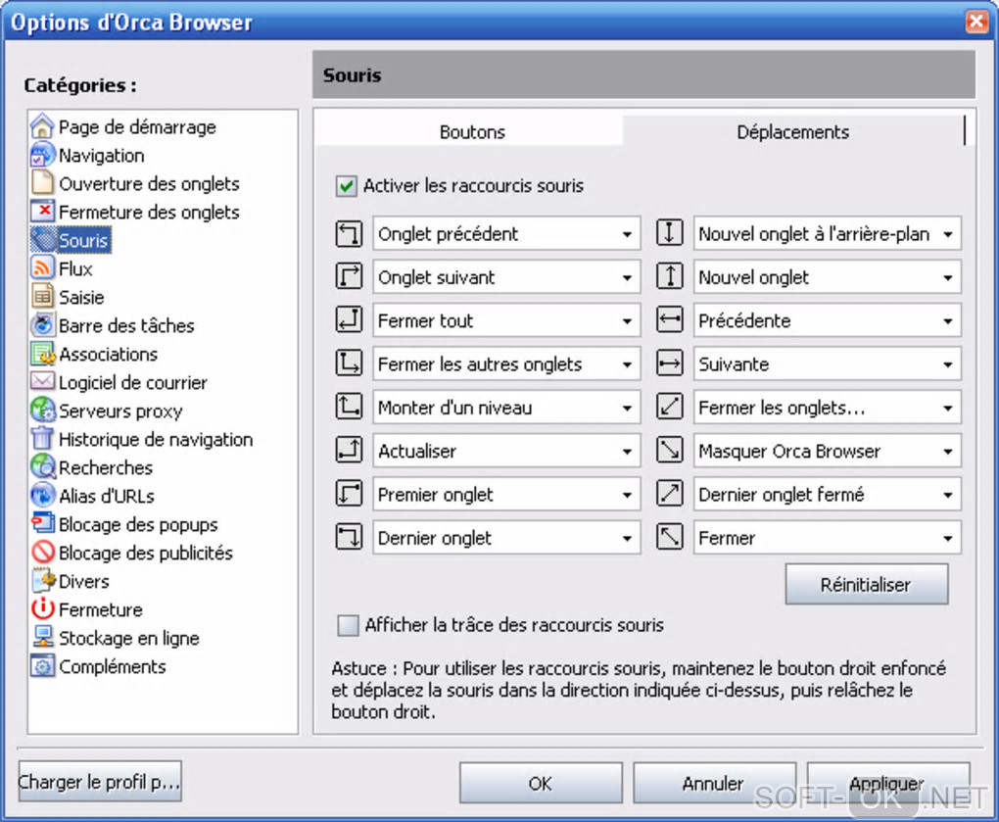Image resolution: width=999 pixels, height=822 pixels.
Task: Open the Onglet précédent dropdown
Action: click(506, 234)
